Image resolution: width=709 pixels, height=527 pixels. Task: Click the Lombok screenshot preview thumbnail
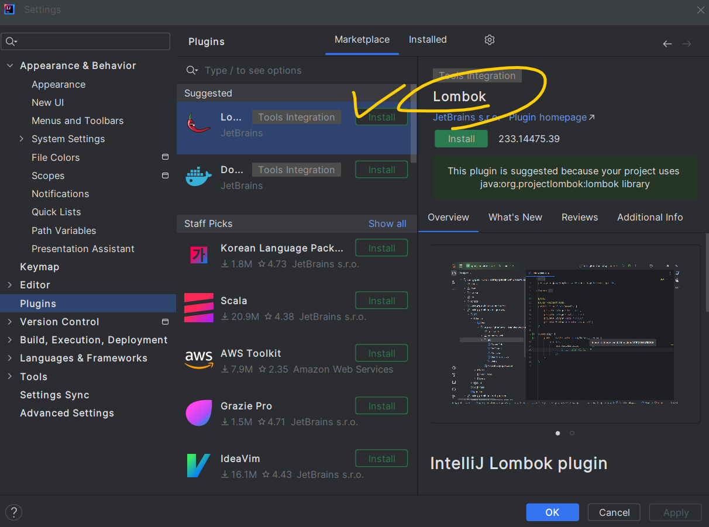coord(565,334)
